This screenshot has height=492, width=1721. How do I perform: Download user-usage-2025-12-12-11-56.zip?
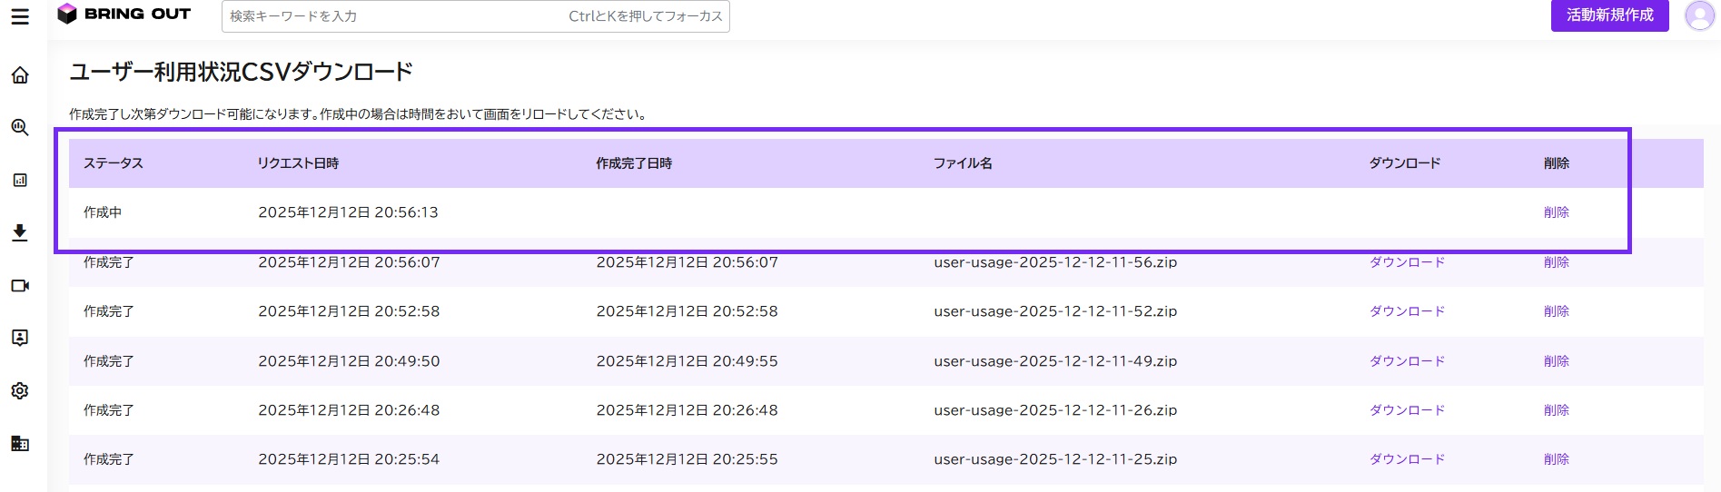click(x=1407, y=262)
